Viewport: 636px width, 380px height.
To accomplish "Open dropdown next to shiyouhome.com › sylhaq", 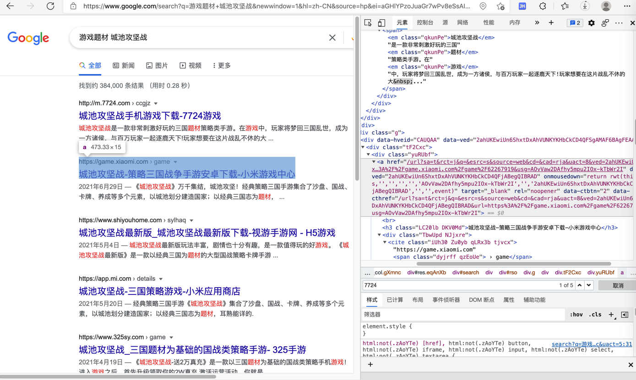I will point(191,221).
